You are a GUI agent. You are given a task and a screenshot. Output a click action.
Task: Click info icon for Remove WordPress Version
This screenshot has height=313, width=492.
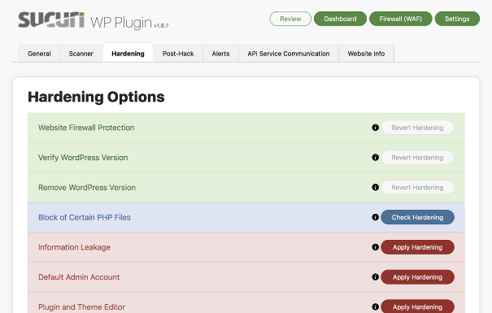(x=375, y=187)
